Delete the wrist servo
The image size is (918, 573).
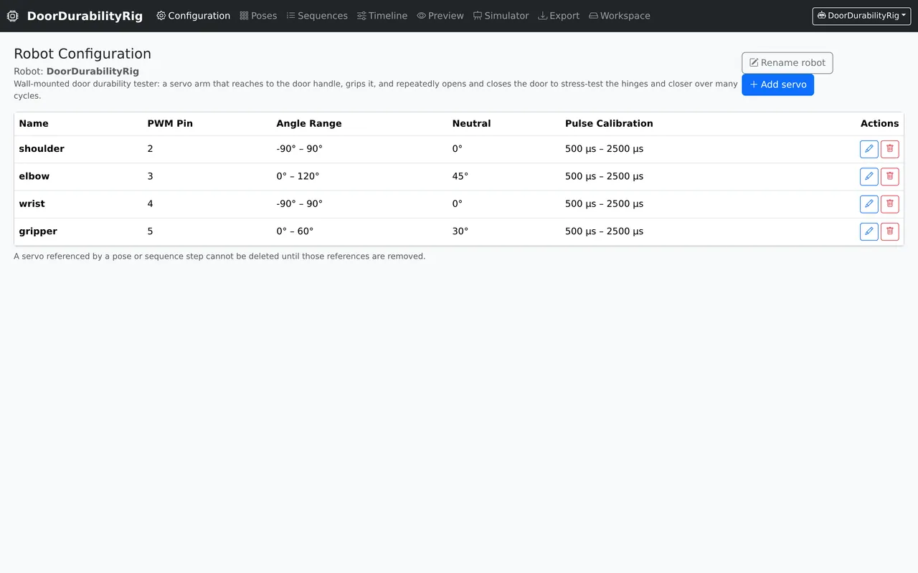coord(889,204)
